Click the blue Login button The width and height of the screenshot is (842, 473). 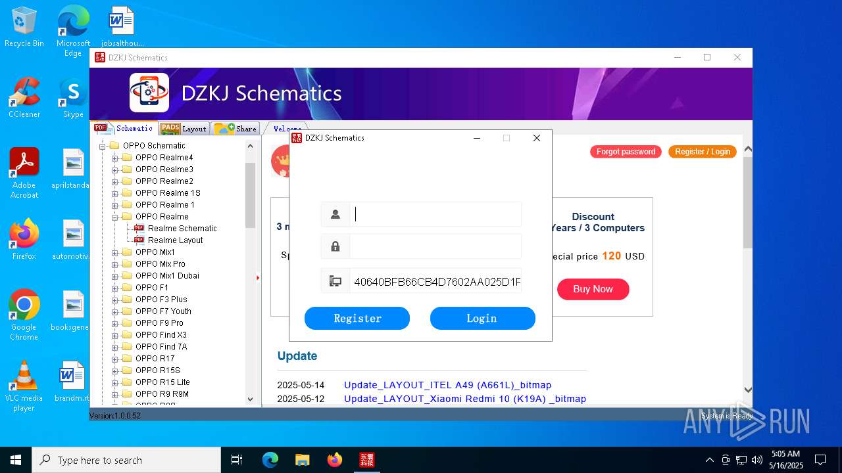pyautogui.click(x=482, y=318)
